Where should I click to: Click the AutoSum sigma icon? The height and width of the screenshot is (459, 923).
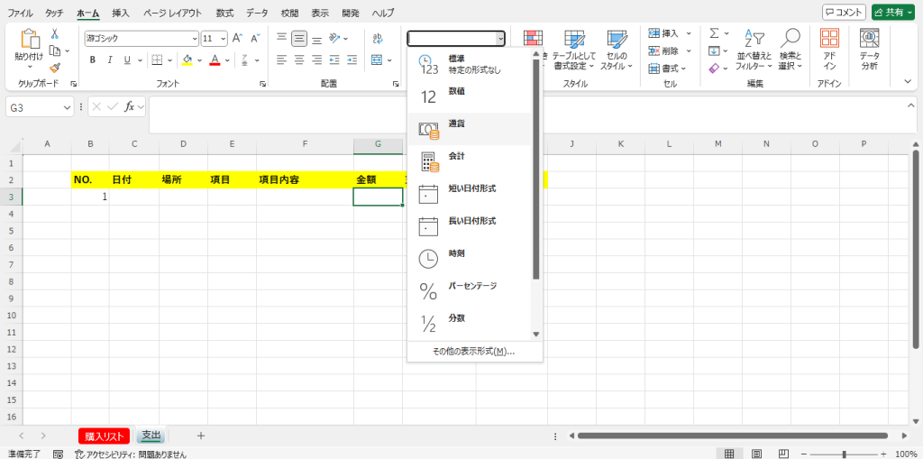tap(714, 33)
